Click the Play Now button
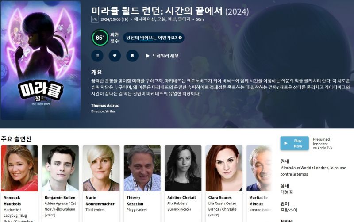Image resolution: width=354 pixels, height=222 pixels. coord(294,143)
